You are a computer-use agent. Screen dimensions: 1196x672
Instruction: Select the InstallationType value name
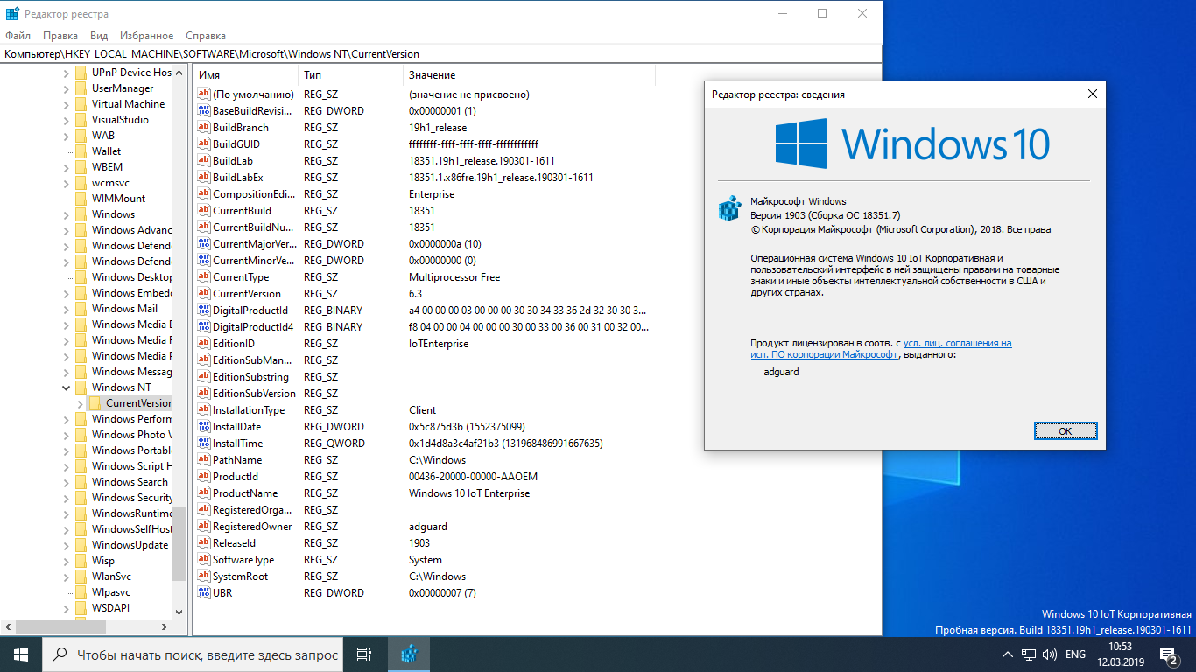coord(249,410)
